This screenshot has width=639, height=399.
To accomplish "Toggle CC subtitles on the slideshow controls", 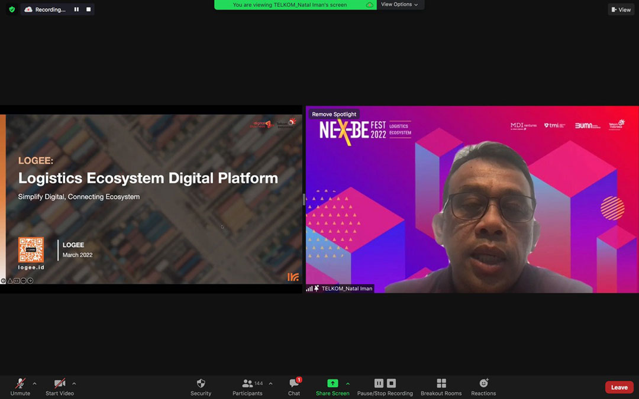I will tap(17, 281).
